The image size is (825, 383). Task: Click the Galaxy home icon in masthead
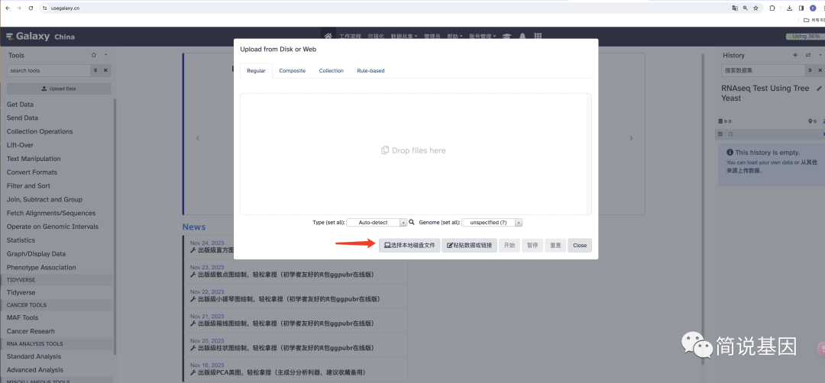tap(328, 37)
